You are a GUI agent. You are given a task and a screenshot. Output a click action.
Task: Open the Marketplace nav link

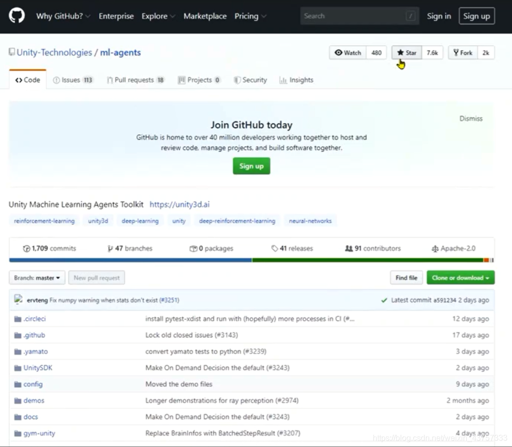pos(205,16)
